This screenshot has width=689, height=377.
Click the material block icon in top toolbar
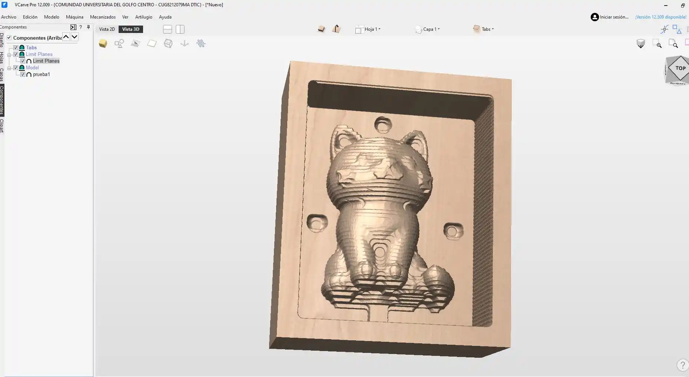click(321, 29)
